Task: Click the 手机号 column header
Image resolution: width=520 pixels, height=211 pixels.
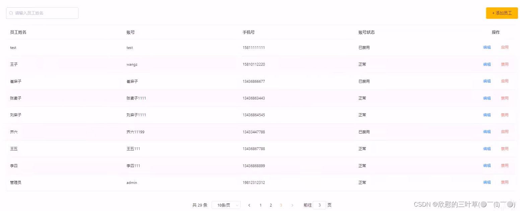Action: [x=248, y=32]
